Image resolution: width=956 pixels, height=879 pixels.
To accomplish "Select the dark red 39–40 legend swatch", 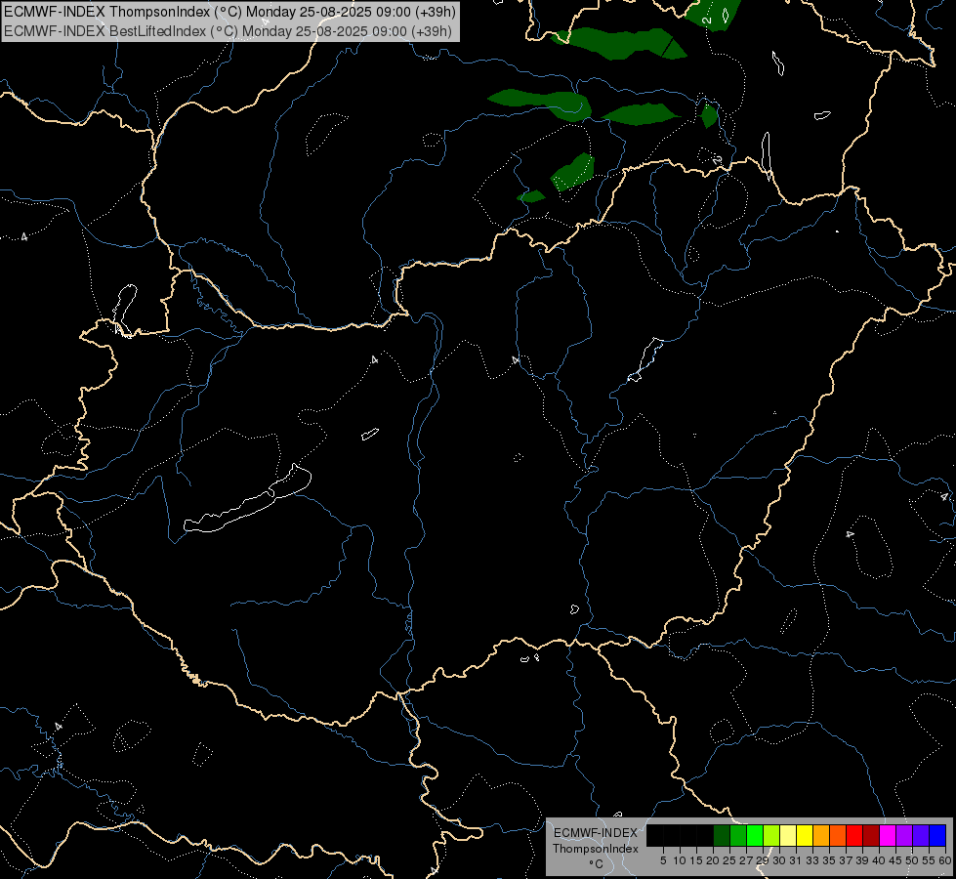I will point(871,835).
